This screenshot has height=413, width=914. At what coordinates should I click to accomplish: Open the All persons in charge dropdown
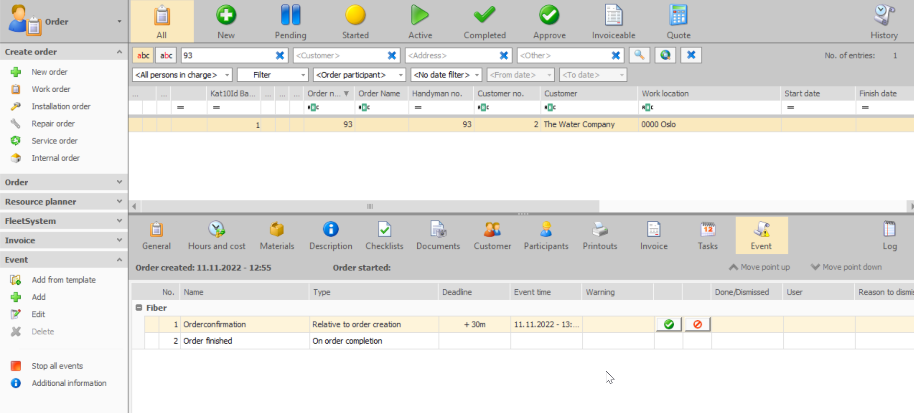tap(182, 75)
